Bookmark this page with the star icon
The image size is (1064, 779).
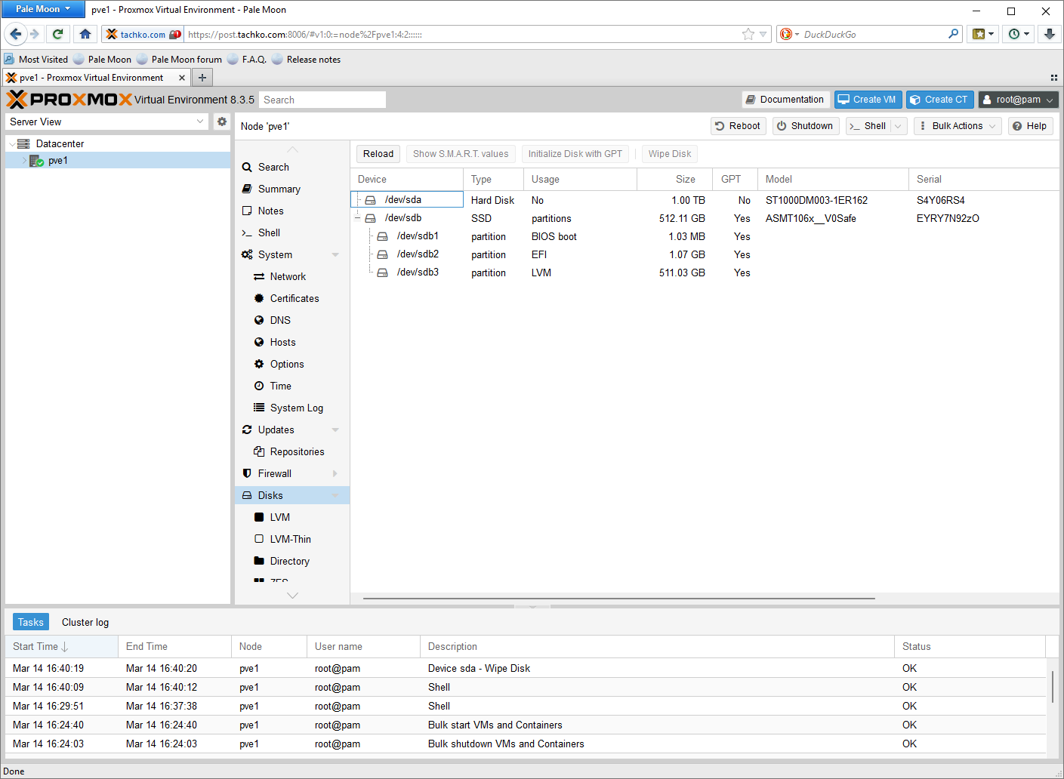click(x=748, y=34)
